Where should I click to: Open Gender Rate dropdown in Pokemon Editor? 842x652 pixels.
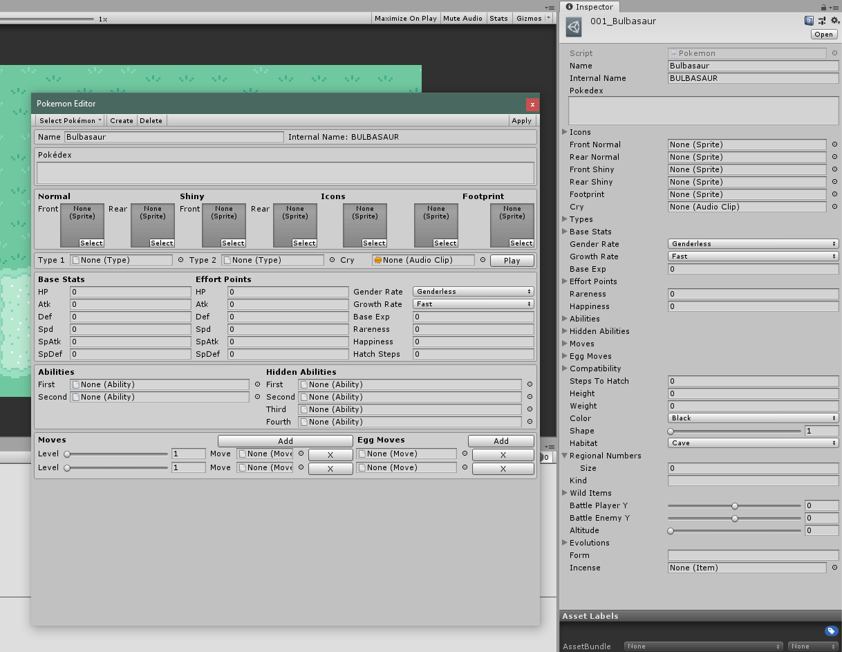(x=473, y=292)
